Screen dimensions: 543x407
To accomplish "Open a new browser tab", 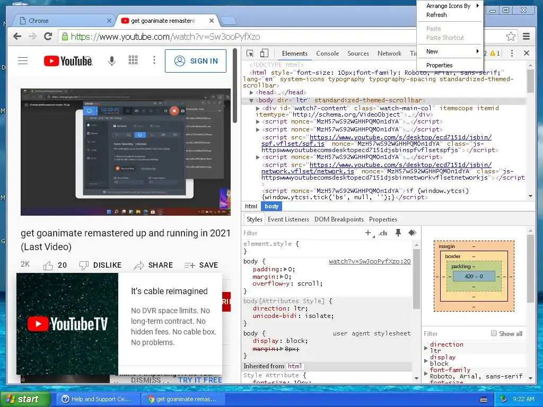I will (229, 21).
